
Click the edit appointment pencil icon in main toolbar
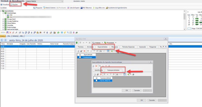tap(20, 33)
